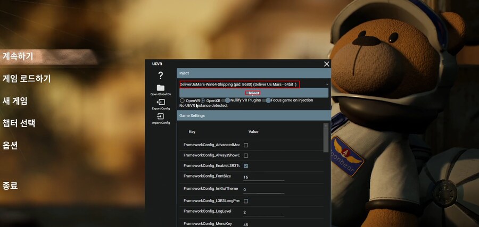Screen dimensions: 479x227
Task: Select the OpenXR radio button
Action: point(203,100)
